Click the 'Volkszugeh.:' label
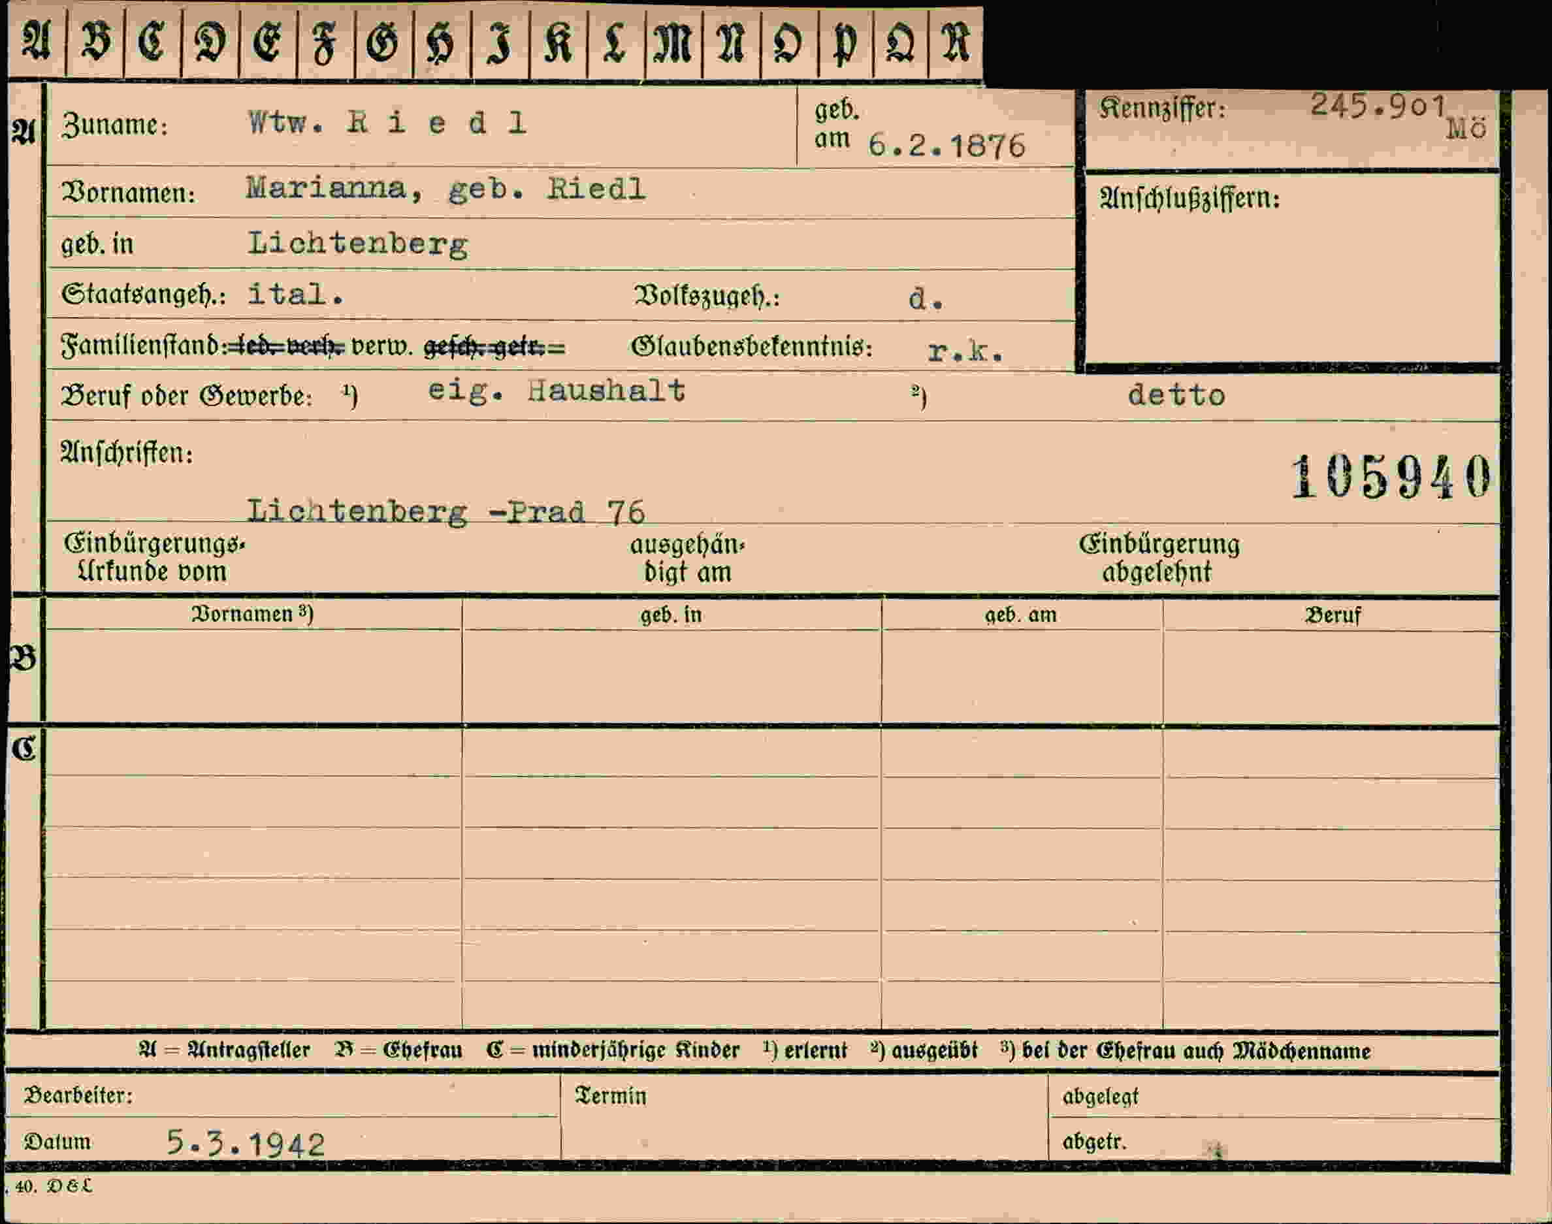 click(707, 296)
